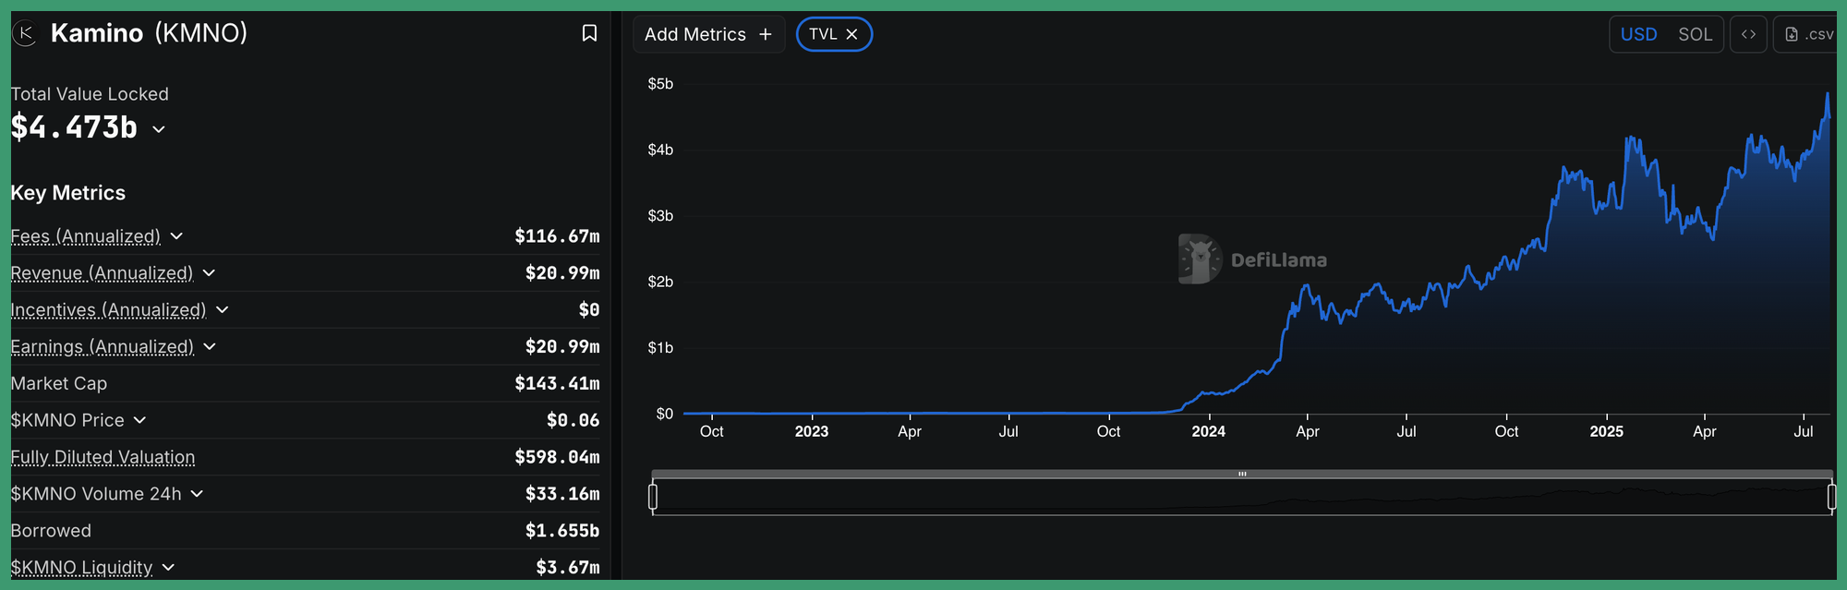The width and height of the screenshot is (1847, 590).
Task: Click the 2024 x-axis label
Action: point(1208,431)
